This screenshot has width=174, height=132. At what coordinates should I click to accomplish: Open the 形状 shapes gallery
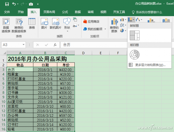pos(67,25)
